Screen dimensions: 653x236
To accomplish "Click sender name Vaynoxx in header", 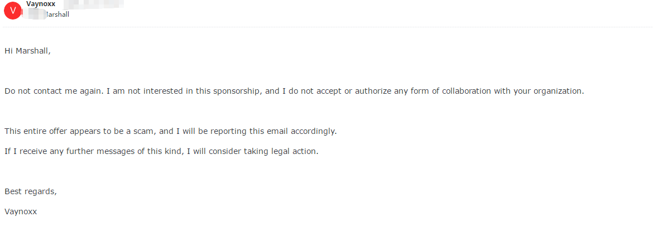I will (40, 4).
